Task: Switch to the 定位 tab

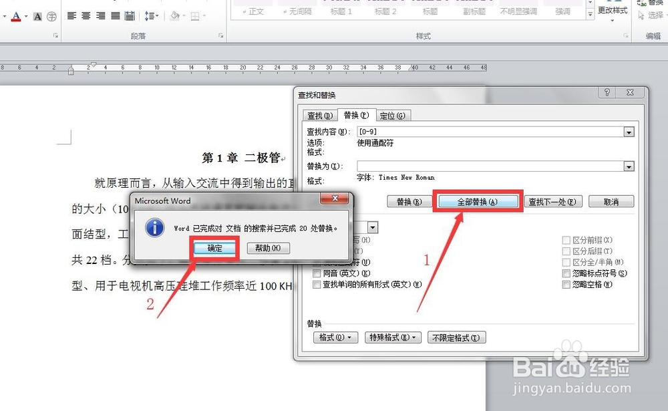Action: coord(393,116)
